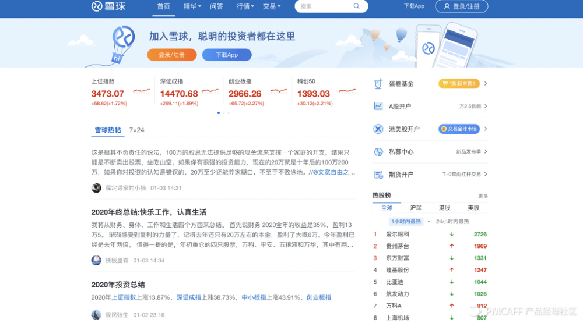Click 创业板指 mini trend chart
583x323 pixels.
[279, 91]
